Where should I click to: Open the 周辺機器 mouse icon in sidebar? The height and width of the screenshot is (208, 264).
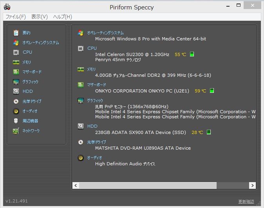[16, 121]
